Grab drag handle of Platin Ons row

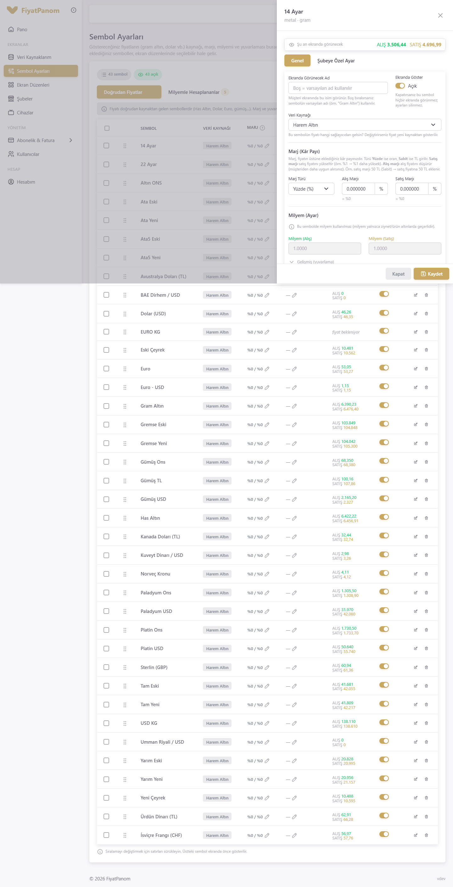pyautogui.click(x=125, y=630)
